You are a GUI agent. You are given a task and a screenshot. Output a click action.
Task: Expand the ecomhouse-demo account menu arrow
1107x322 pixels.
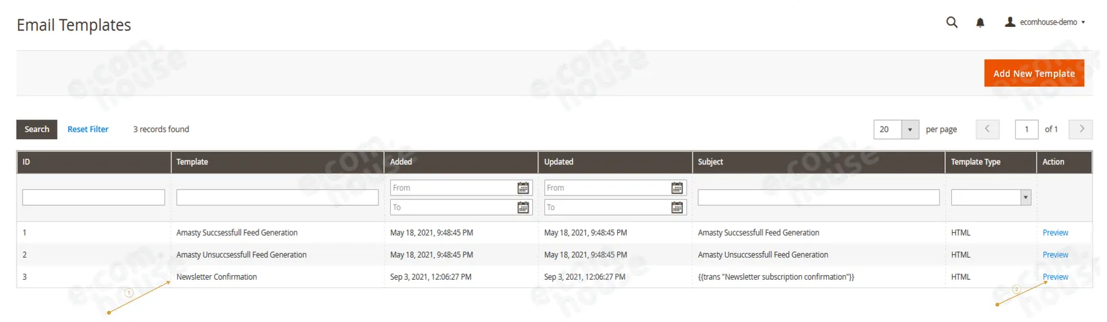(1083, 22)
